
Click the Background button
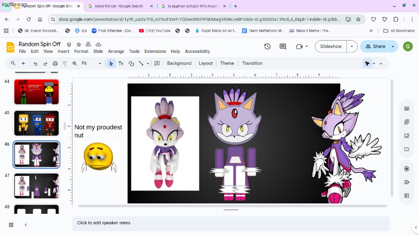179,63
